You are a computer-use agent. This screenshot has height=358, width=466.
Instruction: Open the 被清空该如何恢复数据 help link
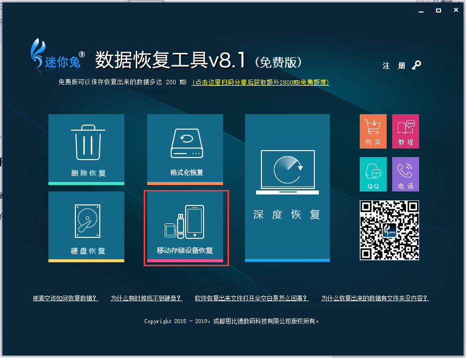pos(65,298)
